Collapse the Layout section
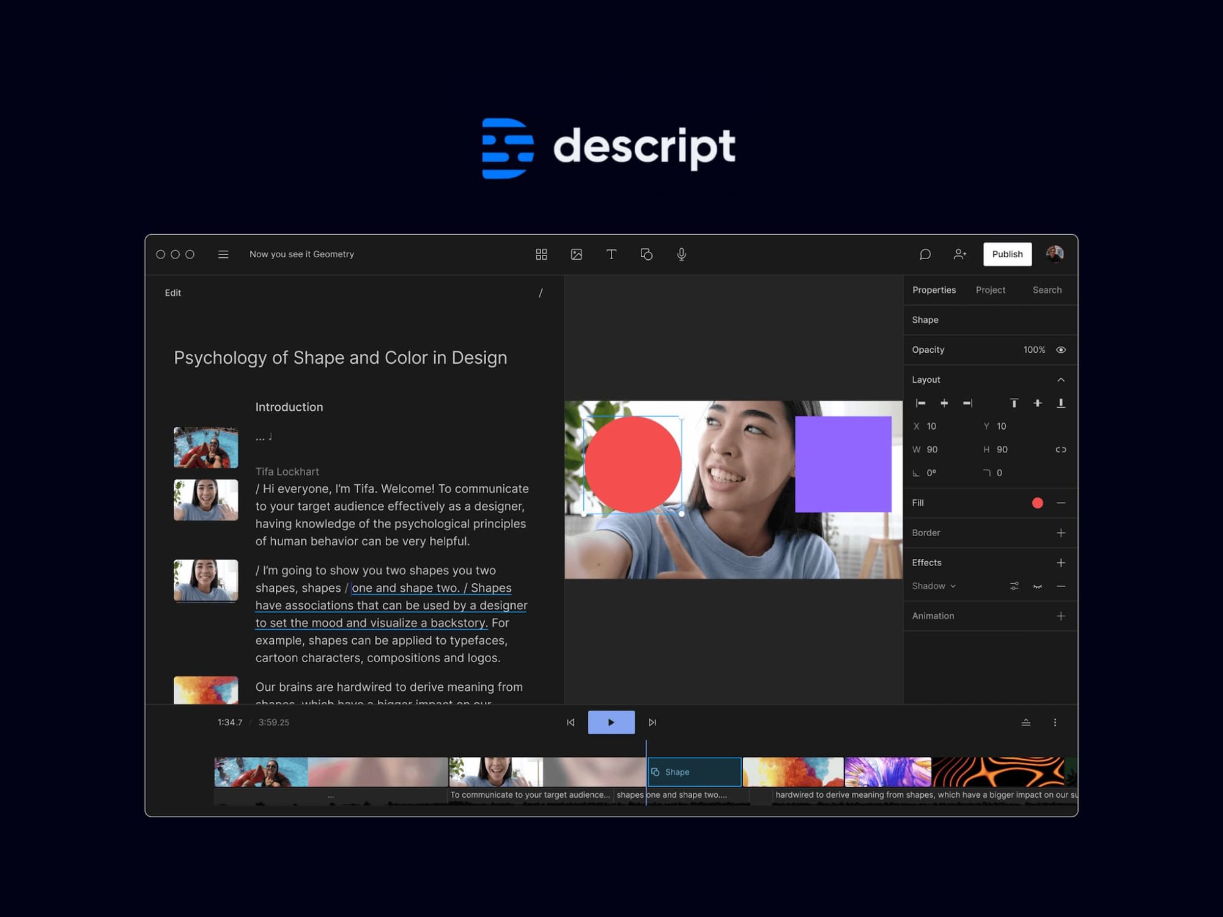1223x917 pixels. pos(1062,379)
